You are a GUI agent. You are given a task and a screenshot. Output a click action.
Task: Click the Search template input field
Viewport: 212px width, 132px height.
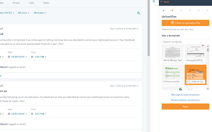pyautogui.click(x=185, y=42)
